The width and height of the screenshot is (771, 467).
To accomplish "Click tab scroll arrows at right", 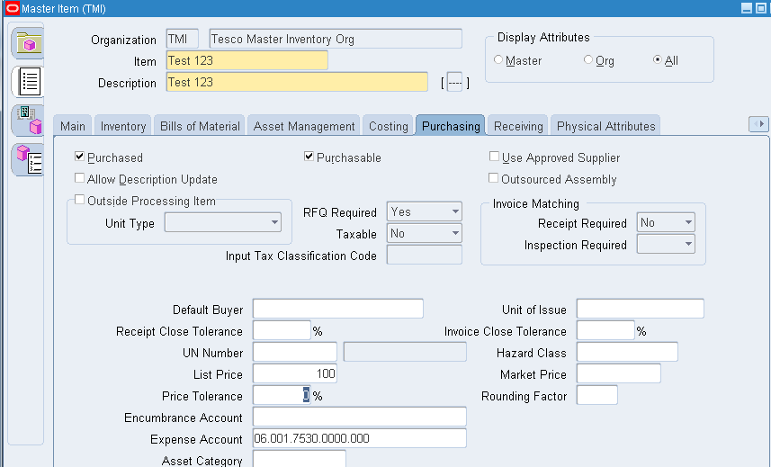I will (758, 124).
